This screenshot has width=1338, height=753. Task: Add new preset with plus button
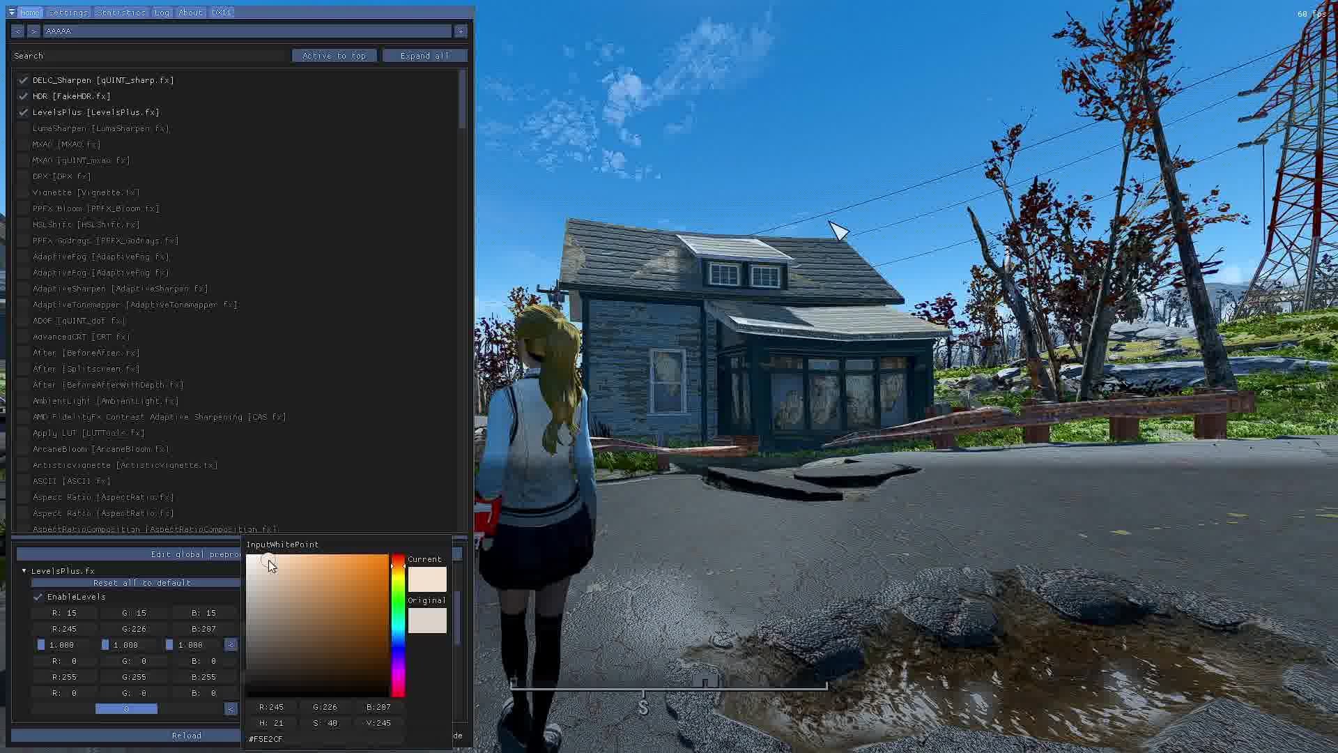pyautogui.click(x=460, y=31)
